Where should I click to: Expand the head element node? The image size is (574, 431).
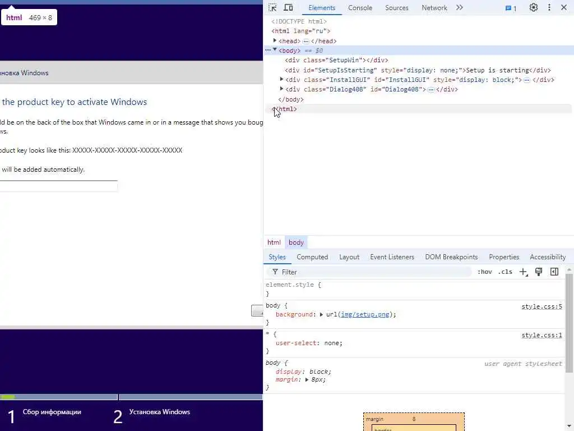[x=275, y=40]
